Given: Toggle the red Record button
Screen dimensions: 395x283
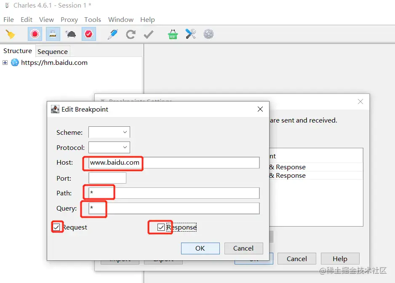Looking at the screenshot, I should point(35,34).
